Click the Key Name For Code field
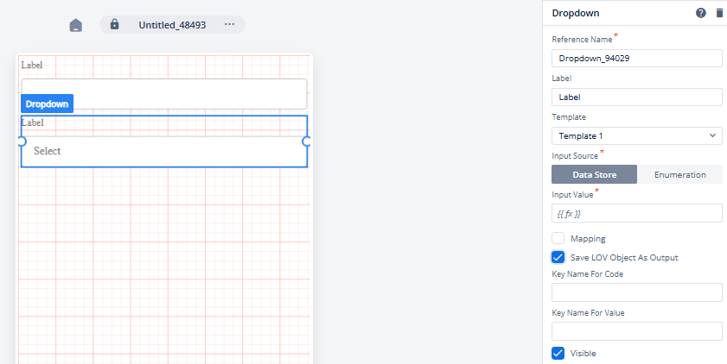The image size is (727, 364). point(636,292)
